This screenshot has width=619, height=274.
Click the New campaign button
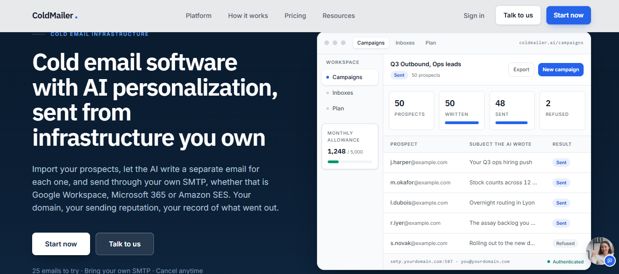pos(561,69)
